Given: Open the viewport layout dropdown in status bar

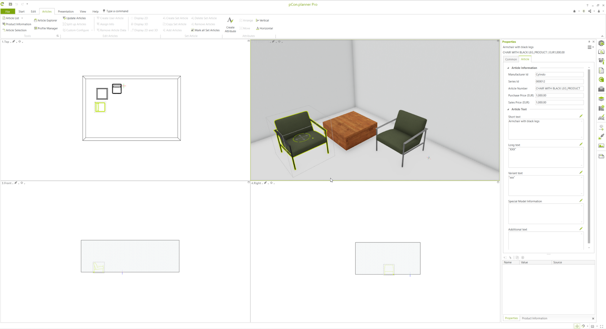Looking at the screenshot, I should (x=597, y=326).
